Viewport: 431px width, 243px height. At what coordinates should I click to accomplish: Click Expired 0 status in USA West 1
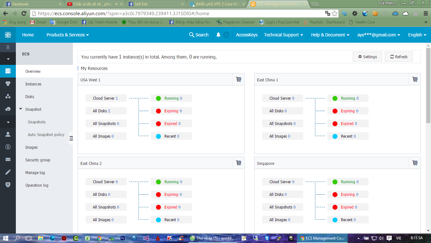pyautogui.click(x=171, y=123)
